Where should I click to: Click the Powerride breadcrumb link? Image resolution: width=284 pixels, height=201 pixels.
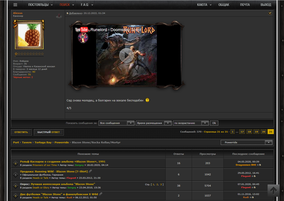pyautogui.click(x=61, y=142)
